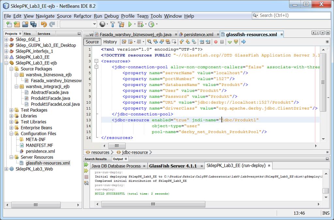Viewport: 334px width, 220px height.
Task: Expand the Libraries node
Action: pos(11,116)
